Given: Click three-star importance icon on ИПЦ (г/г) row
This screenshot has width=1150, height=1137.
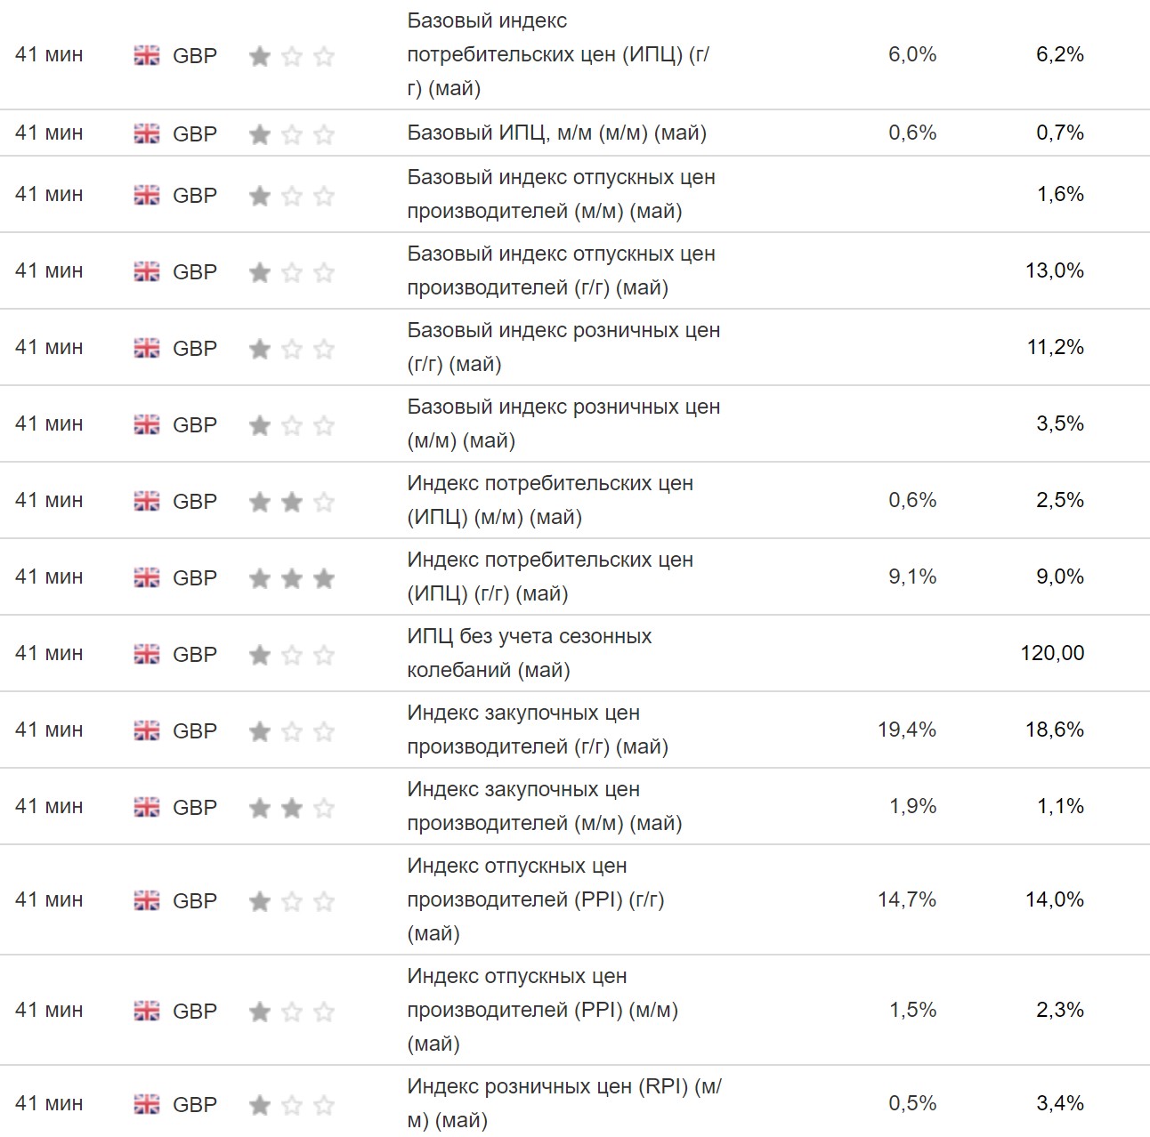Looking at the screenshot, I should point(291,578).
